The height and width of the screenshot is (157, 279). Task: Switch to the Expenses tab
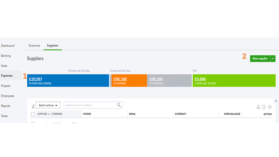click(34, 46)
